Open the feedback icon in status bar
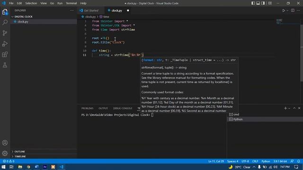 click(x=292, y=161)
